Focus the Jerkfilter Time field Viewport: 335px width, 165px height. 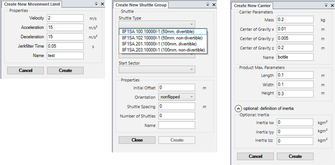65,46
